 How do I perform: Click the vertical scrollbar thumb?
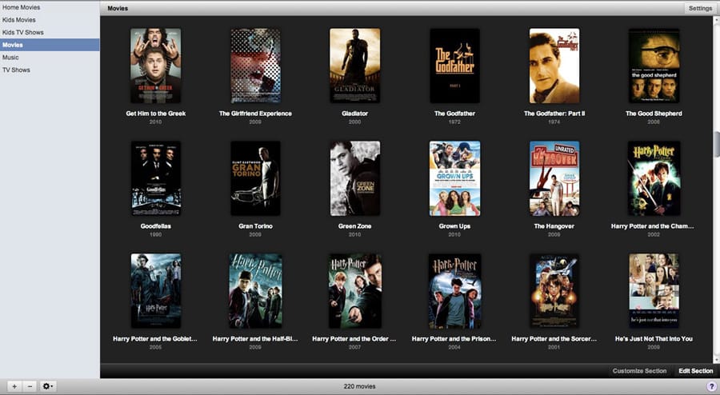[717, 145]
